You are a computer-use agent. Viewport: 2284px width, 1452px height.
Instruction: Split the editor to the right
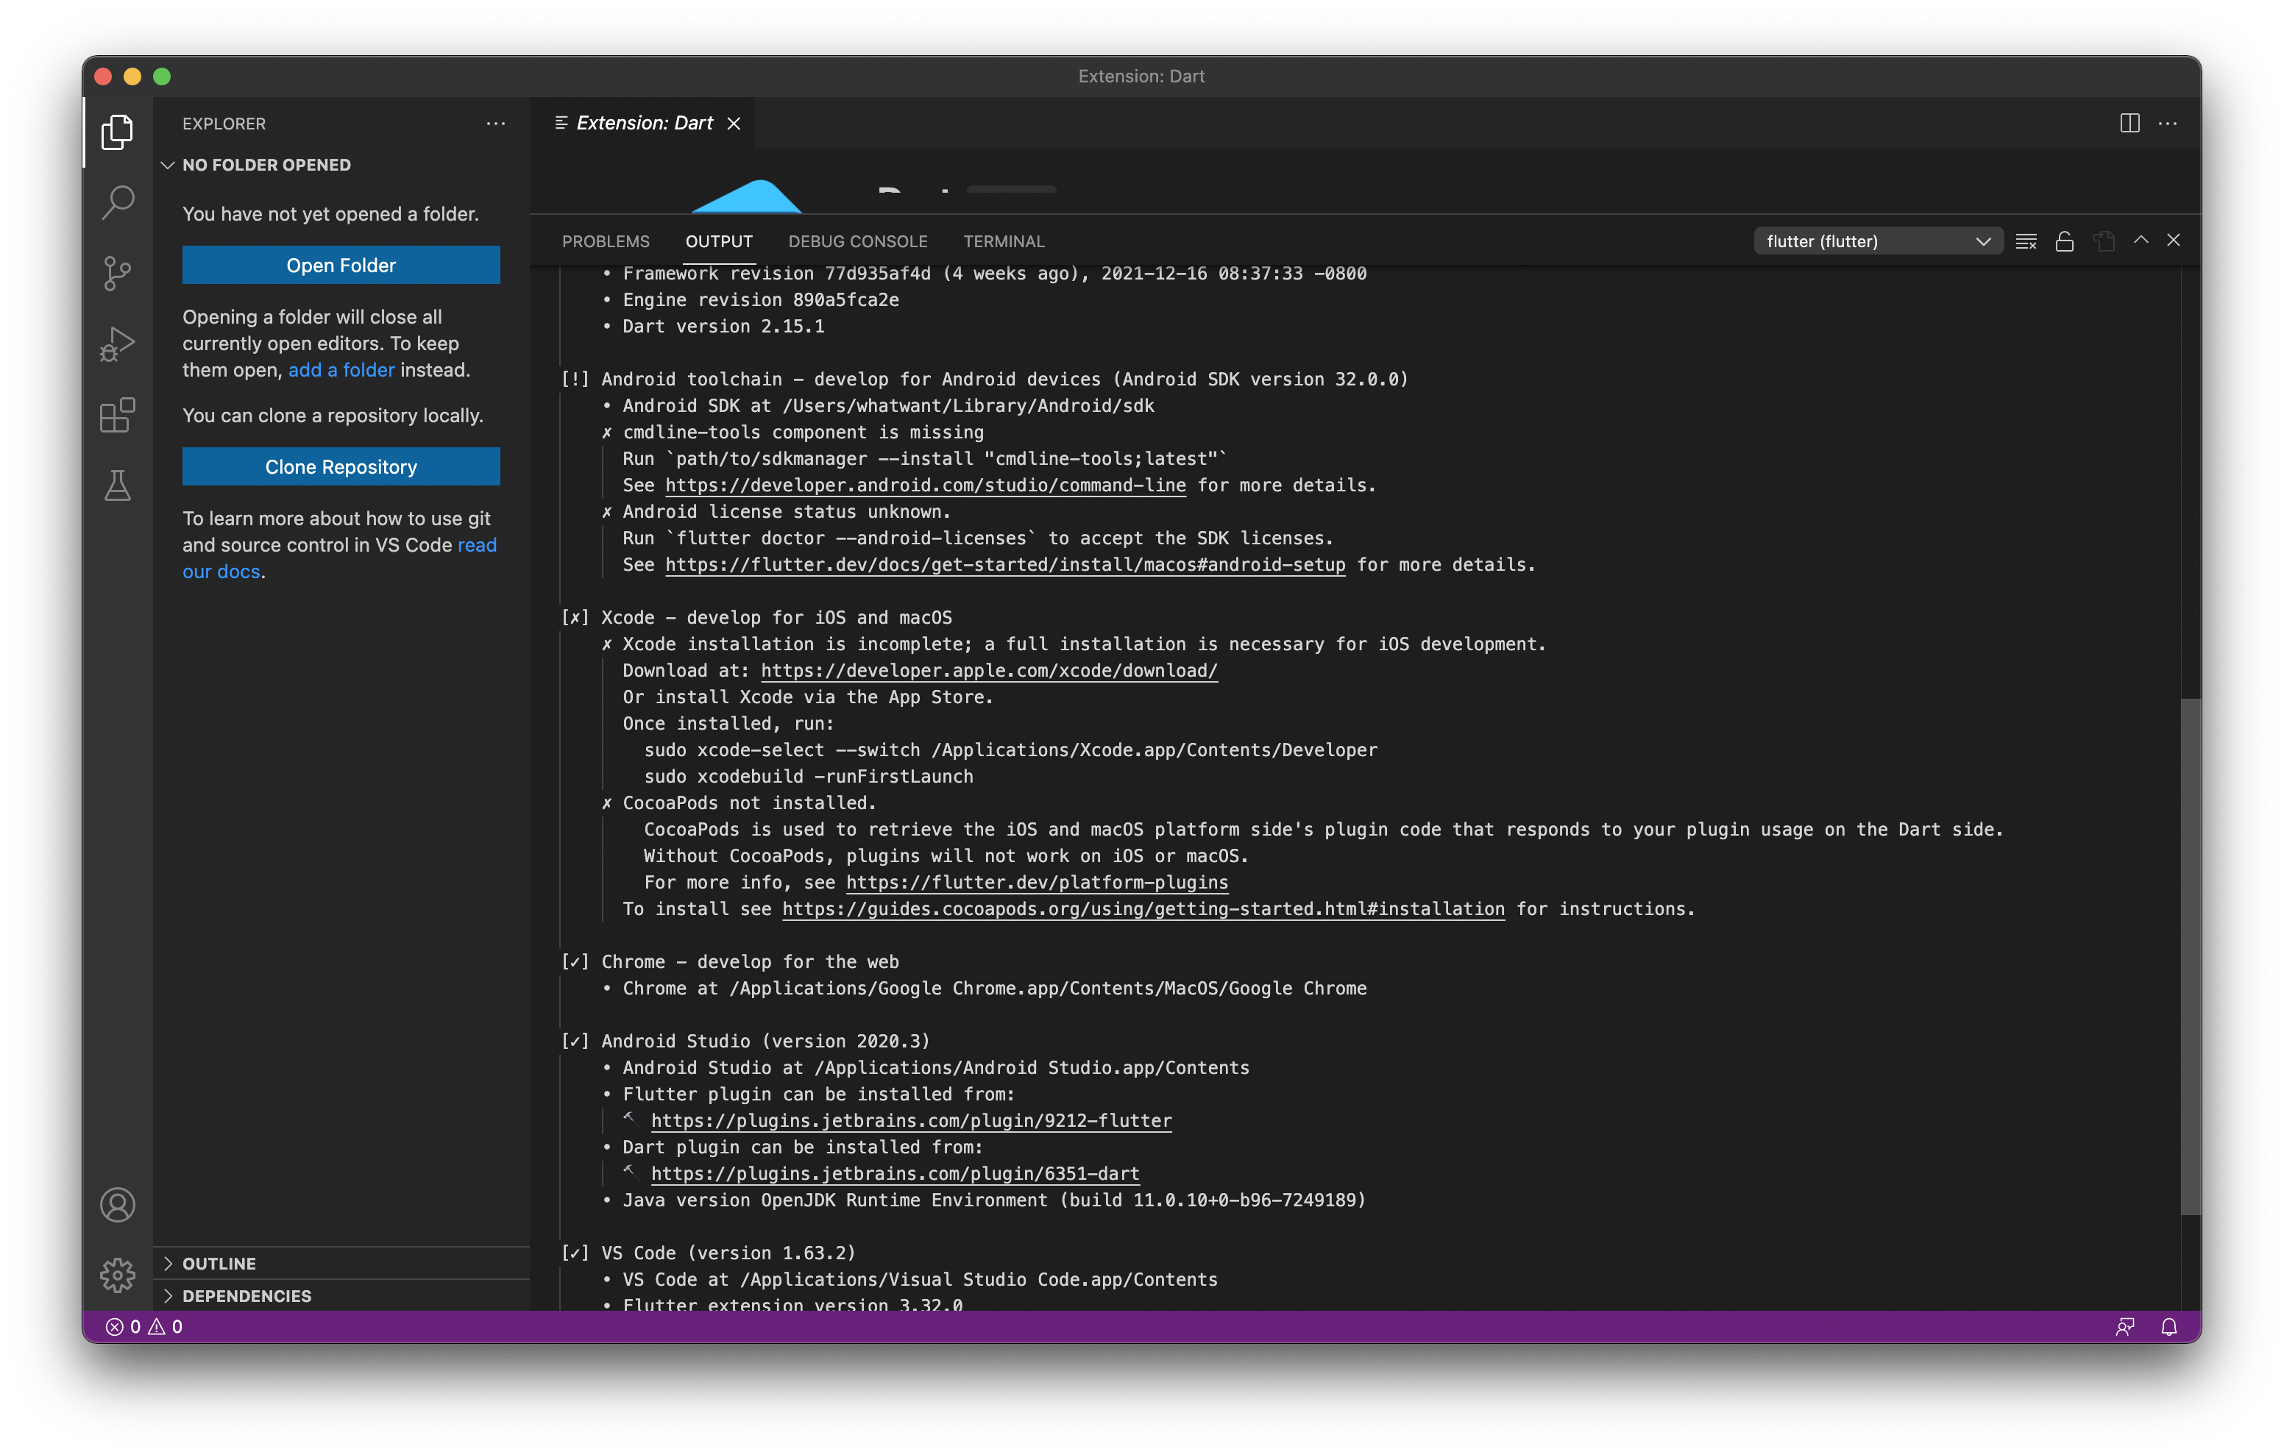point(2129,124)
